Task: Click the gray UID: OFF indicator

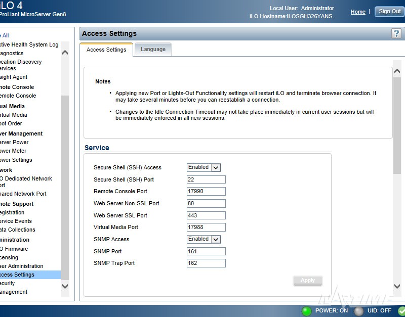Action: (358, 311)
